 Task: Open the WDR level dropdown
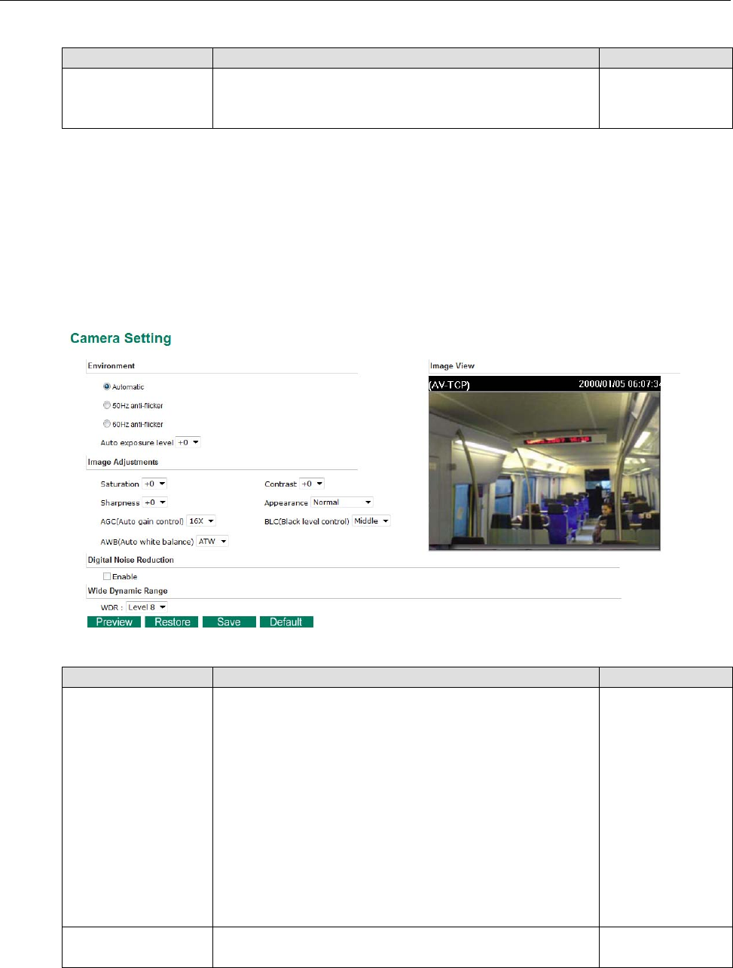tap(147, 606)
